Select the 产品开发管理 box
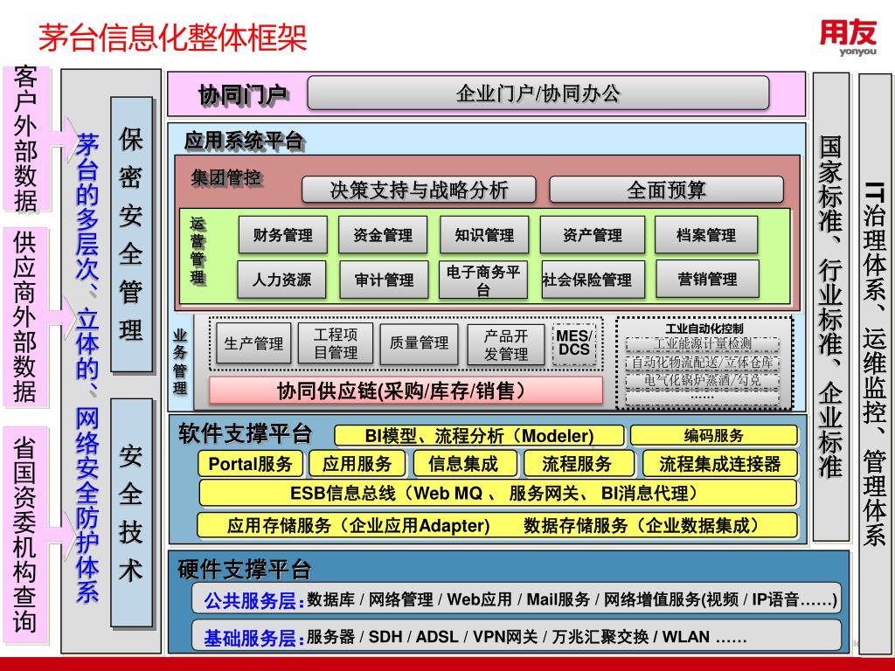The height and width of the screenshot is (671, 895). (506, 344)
